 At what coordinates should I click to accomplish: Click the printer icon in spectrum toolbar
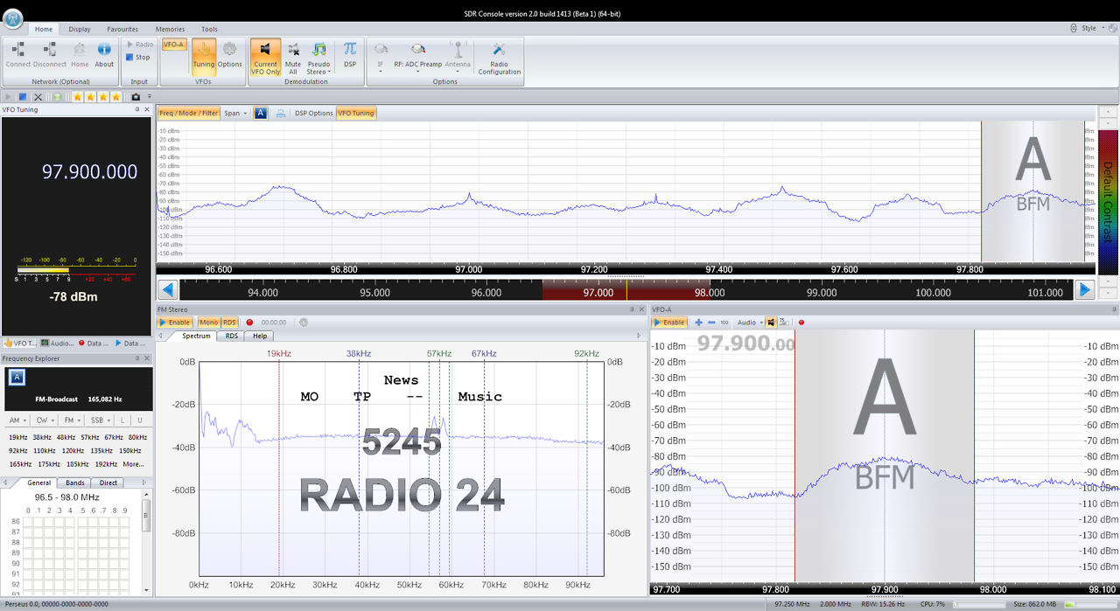click(281, 113)
